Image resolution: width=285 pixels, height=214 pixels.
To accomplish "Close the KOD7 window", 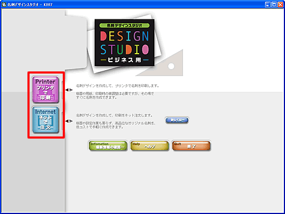I will pos(280,5).
